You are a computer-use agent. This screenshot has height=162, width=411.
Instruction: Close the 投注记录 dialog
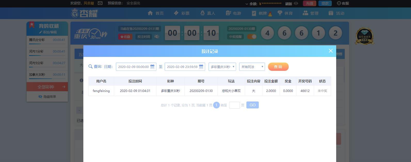coord(331,51)
